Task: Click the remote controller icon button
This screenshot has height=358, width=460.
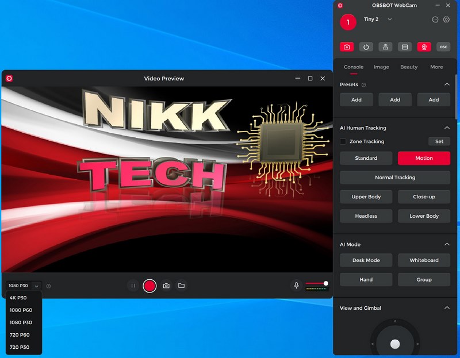Action: (385, 47)
